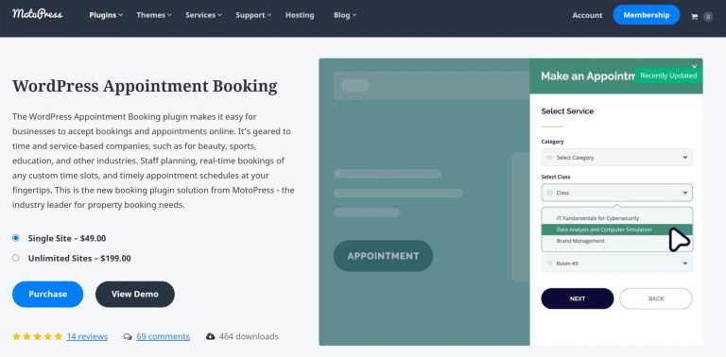Click the X icon above Recently Updated
Screen dimensions: 726x357
coord(694,66)
